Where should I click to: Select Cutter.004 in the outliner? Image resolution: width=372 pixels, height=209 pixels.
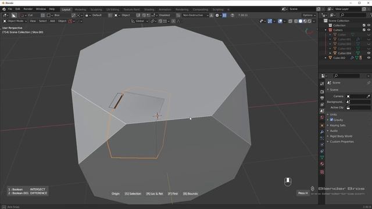[344, 53]
